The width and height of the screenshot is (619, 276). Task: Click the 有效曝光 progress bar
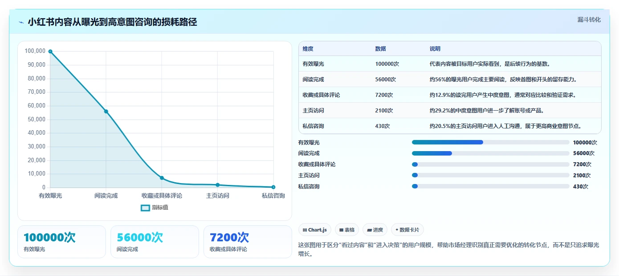(491, 142)
